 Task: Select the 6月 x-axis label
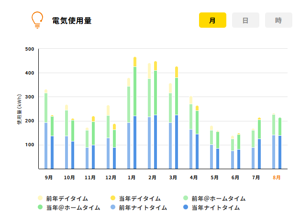[x=235, y=177]
